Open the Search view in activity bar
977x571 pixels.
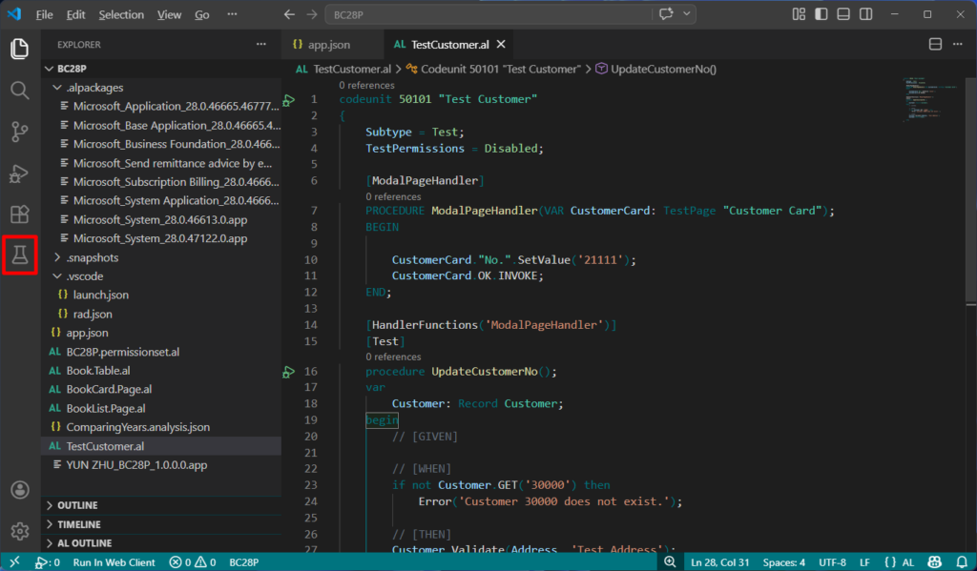point(20,91)
